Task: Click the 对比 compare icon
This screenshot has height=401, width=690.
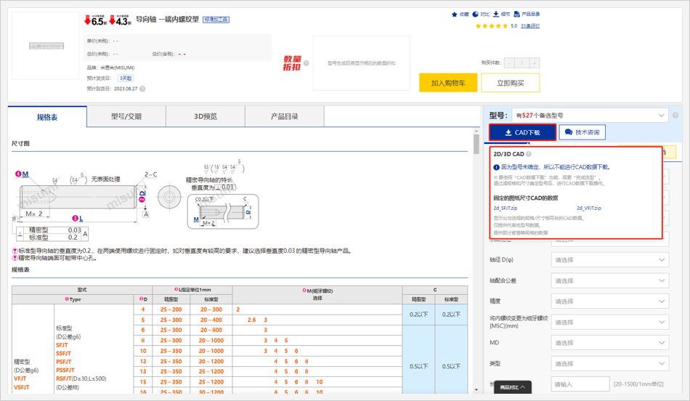Action: pos(475,14)
